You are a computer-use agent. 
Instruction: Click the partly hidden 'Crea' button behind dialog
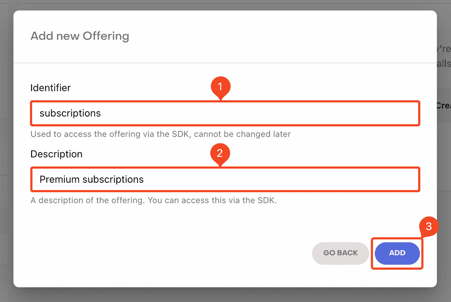(x=444, y=105)
